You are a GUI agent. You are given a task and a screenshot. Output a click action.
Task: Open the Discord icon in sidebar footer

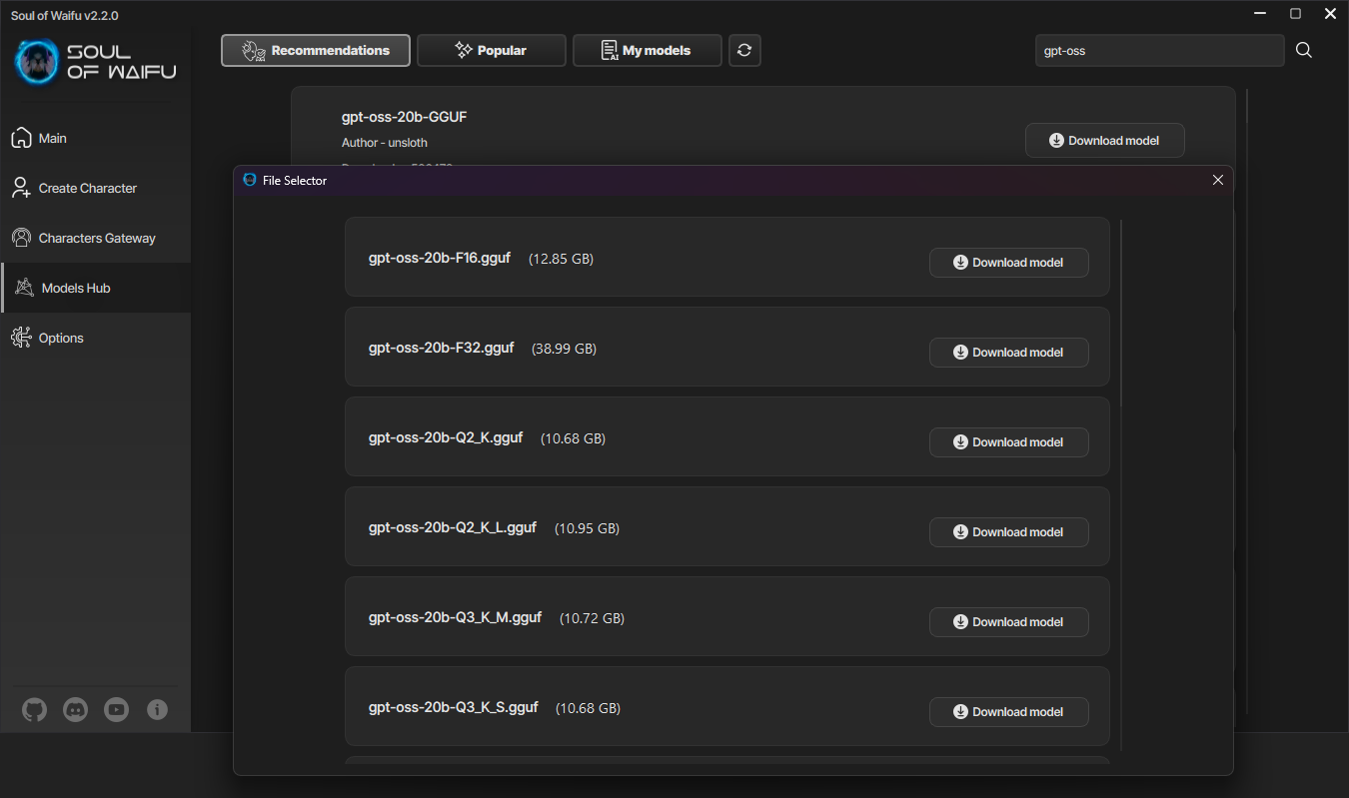click(x=75, y=710)
